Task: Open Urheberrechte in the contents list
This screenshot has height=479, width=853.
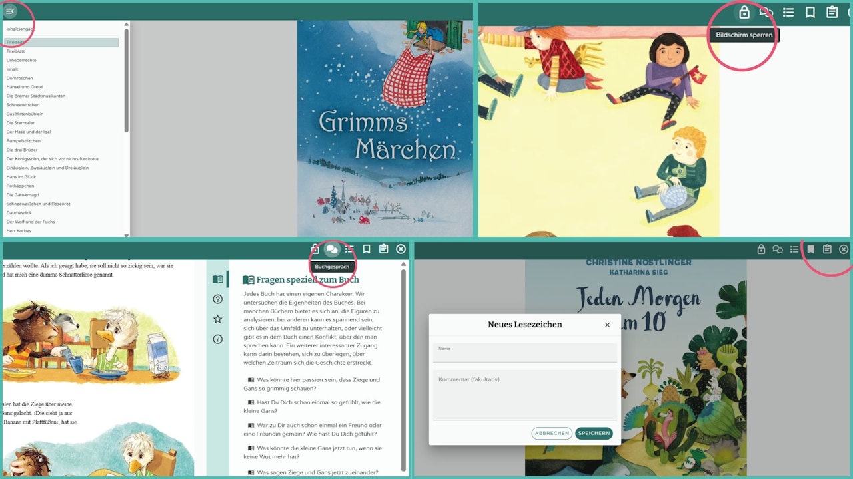Action: [21, 60]
